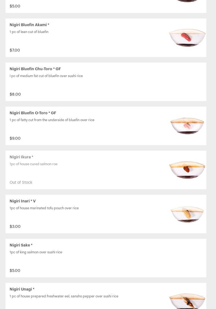Click the Nigiri Ikura item name
The width and height of the screenshot is (216, 309).
click(x=21, y=157)
